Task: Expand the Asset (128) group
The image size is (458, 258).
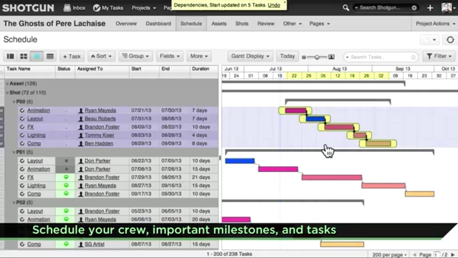Action: 8,84
